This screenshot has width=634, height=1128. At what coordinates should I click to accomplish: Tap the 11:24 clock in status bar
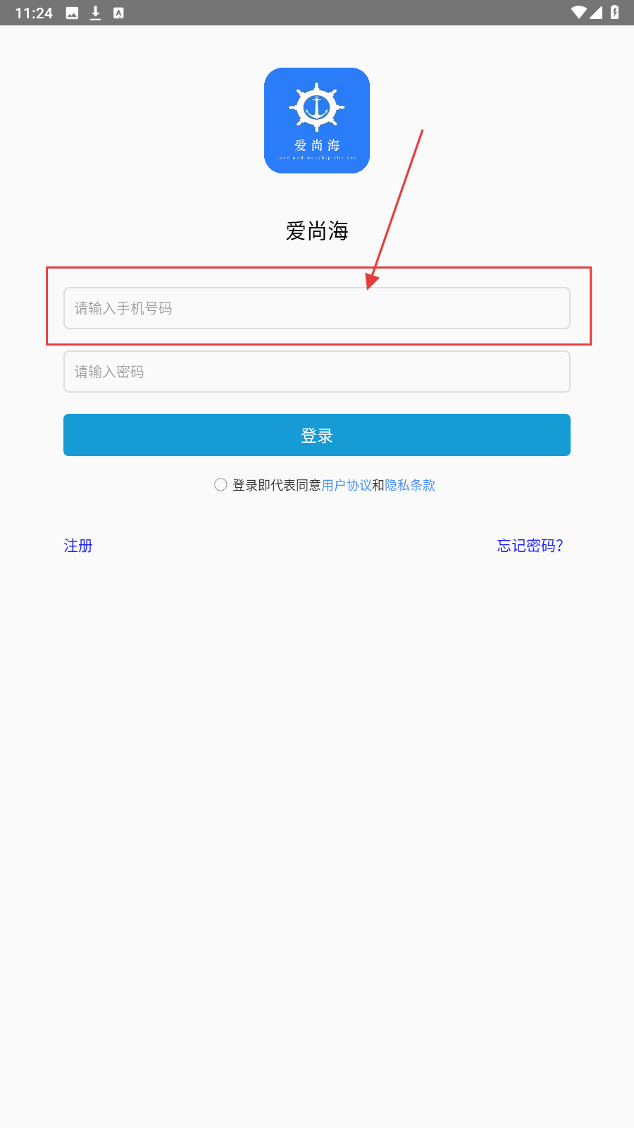click(x=34, y=13)
